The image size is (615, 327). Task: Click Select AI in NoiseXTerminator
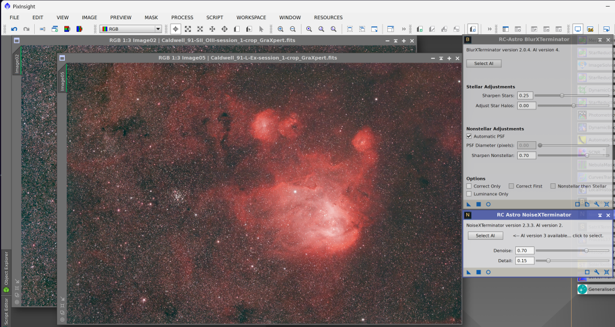tap(485, 236)
